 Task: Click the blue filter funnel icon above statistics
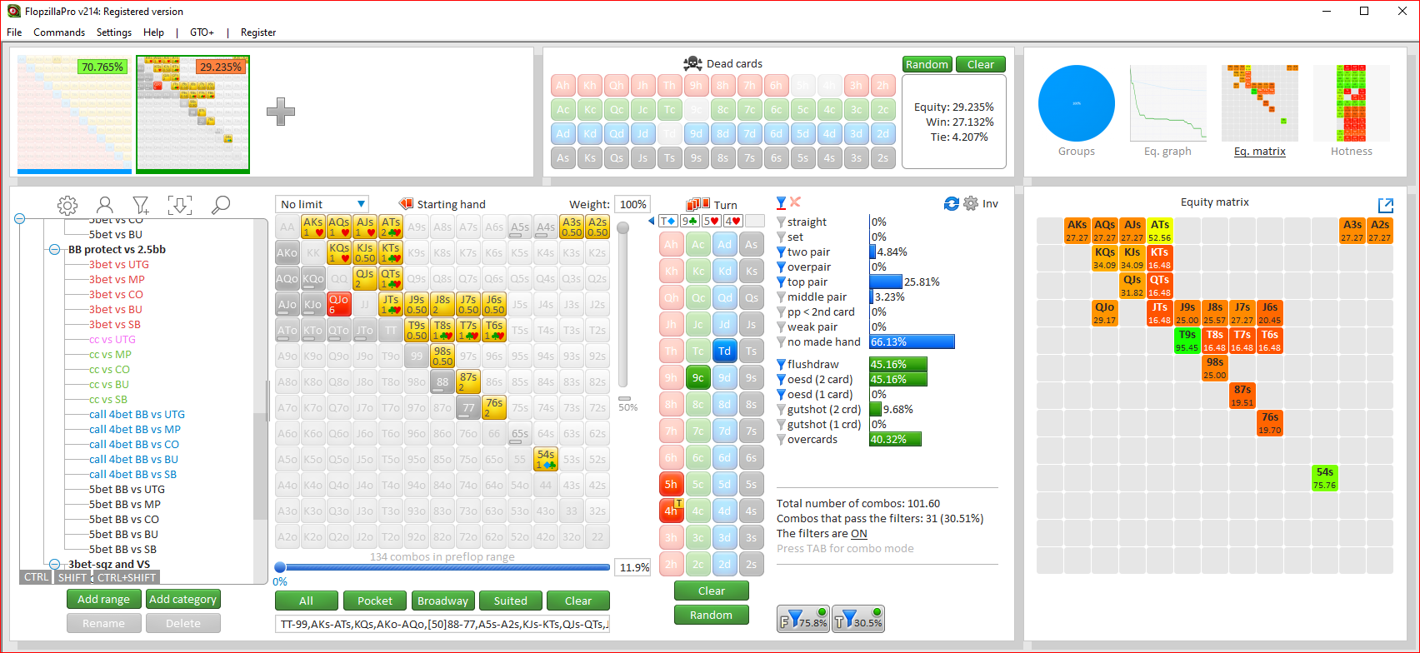tap(781, 202)
